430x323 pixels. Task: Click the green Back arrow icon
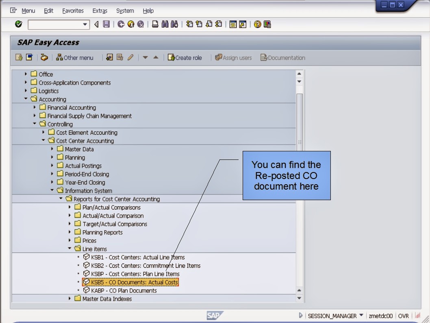tap(121, 24)
